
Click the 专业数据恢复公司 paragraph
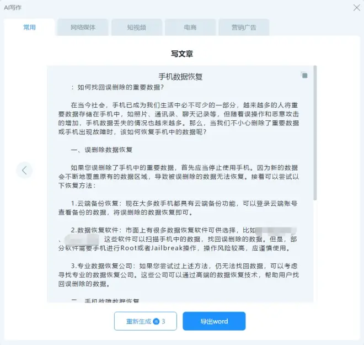pos(181,275)
